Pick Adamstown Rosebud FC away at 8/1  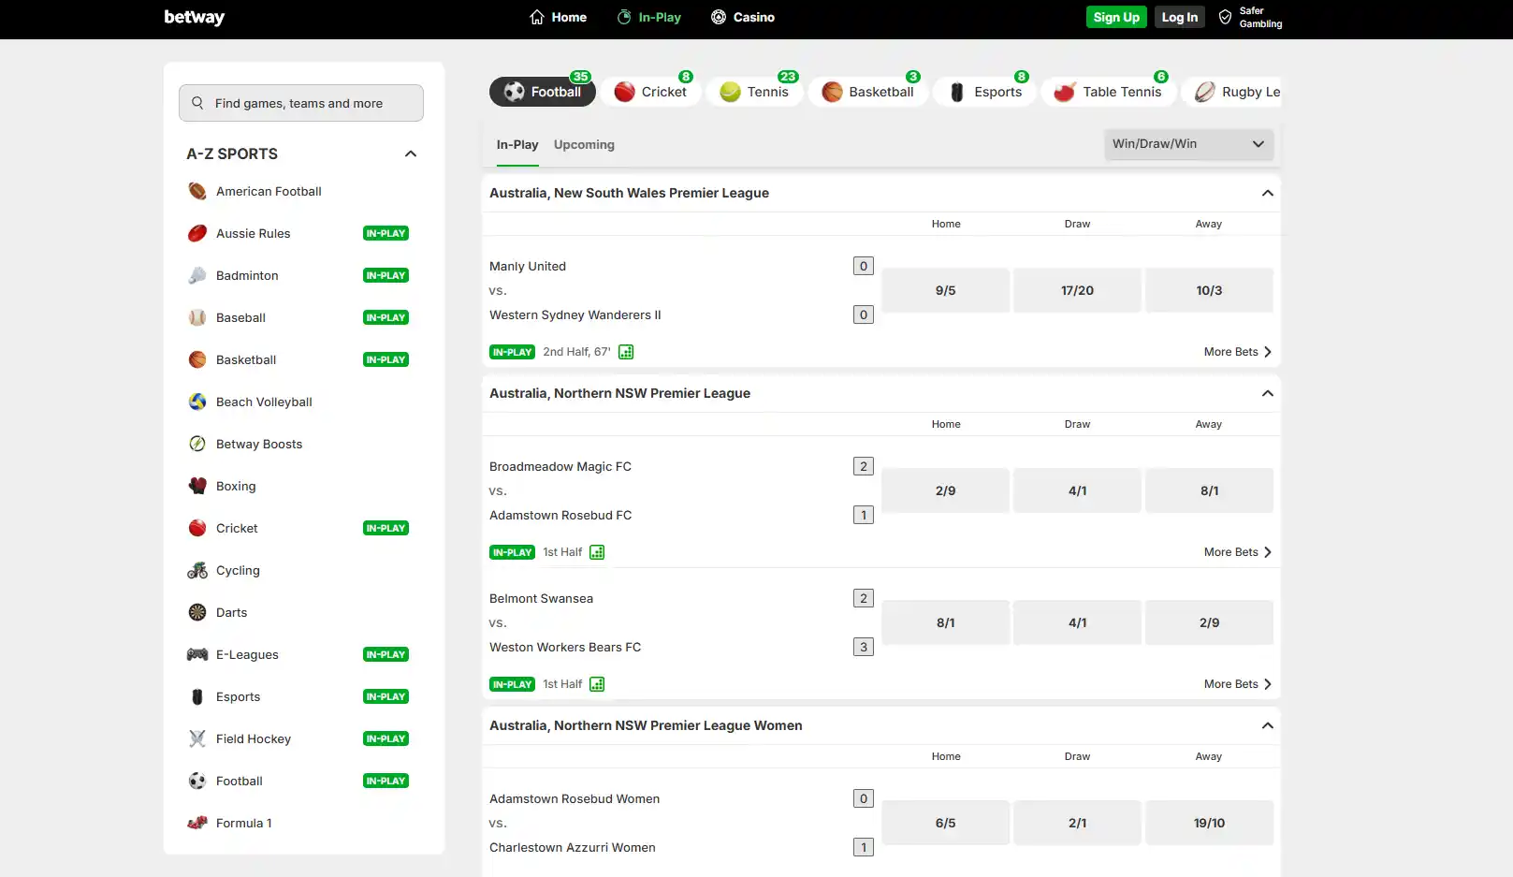pyautogui.click(x=1209, y=490)
